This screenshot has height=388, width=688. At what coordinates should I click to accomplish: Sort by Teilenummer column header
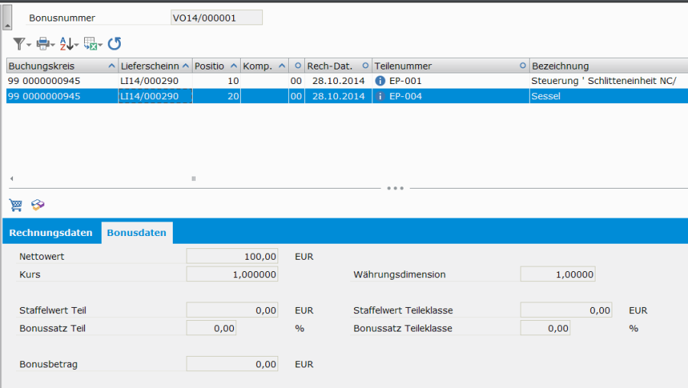click(x=443, y=66)
